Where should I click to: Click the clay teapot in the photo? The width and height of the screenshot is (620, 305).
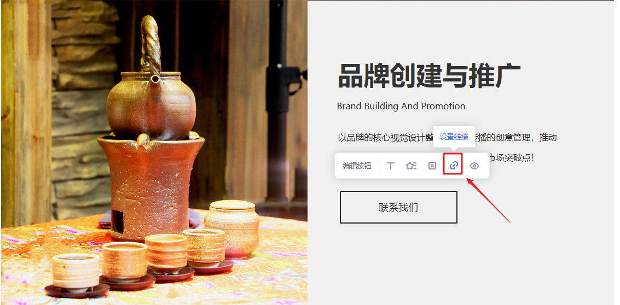click(x=152, y=95)
